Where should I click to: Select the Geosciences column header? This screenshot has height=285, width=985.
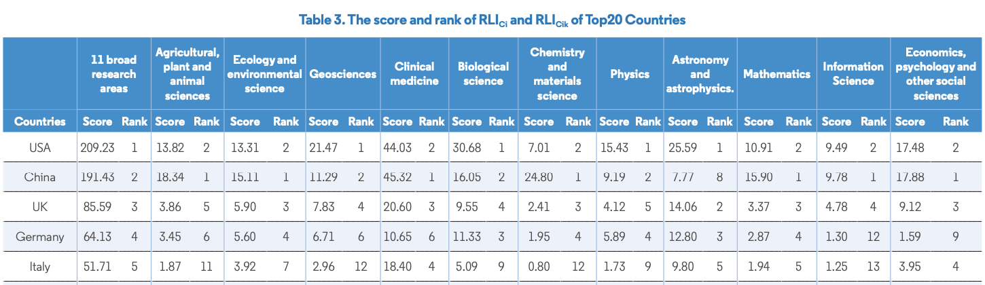pyautogui.click(x=342, y=74)
